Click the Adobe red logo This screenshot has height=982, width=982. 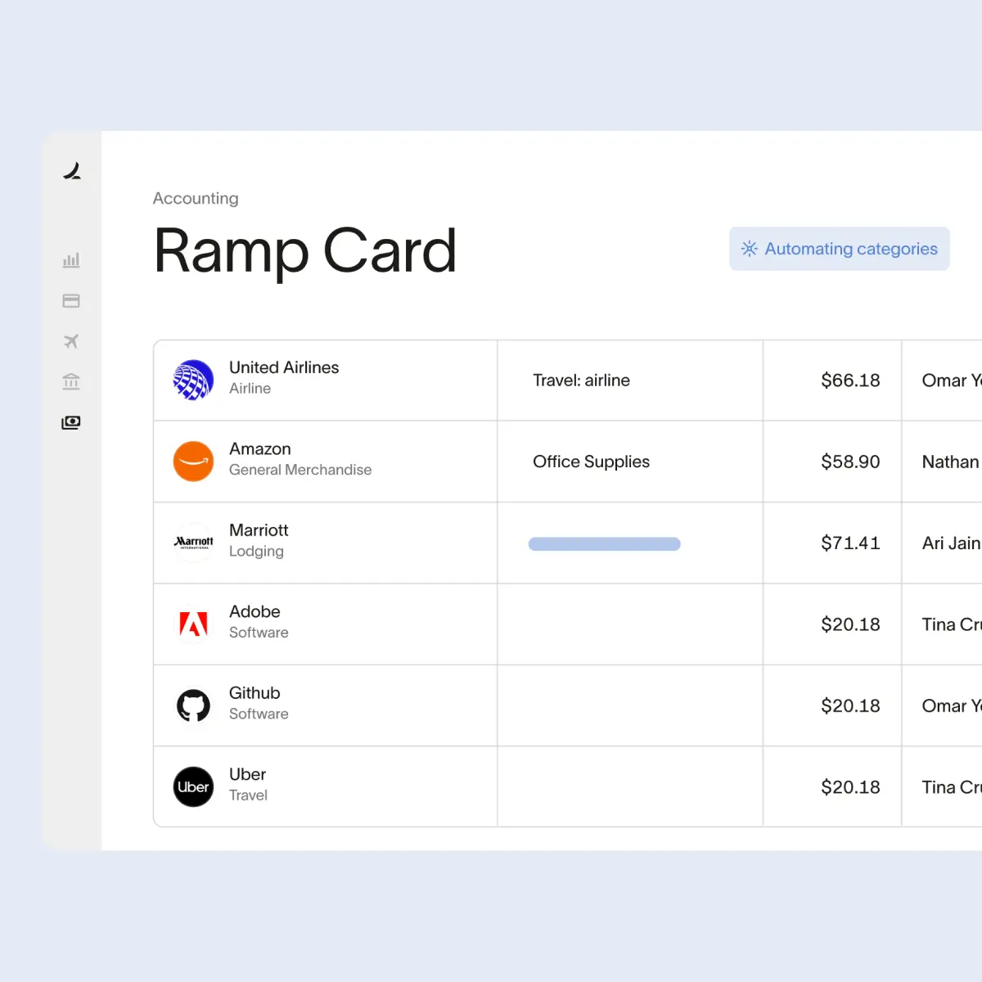pyautogui.click(x=193, y=624)
